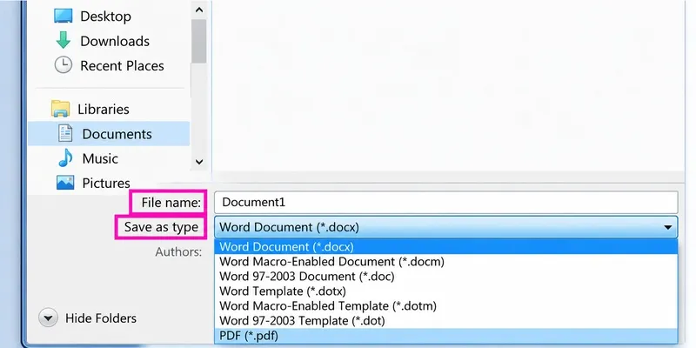Click the sidebar scrollbar up arrow
696x348 pixels.
[x=199, y=10]
